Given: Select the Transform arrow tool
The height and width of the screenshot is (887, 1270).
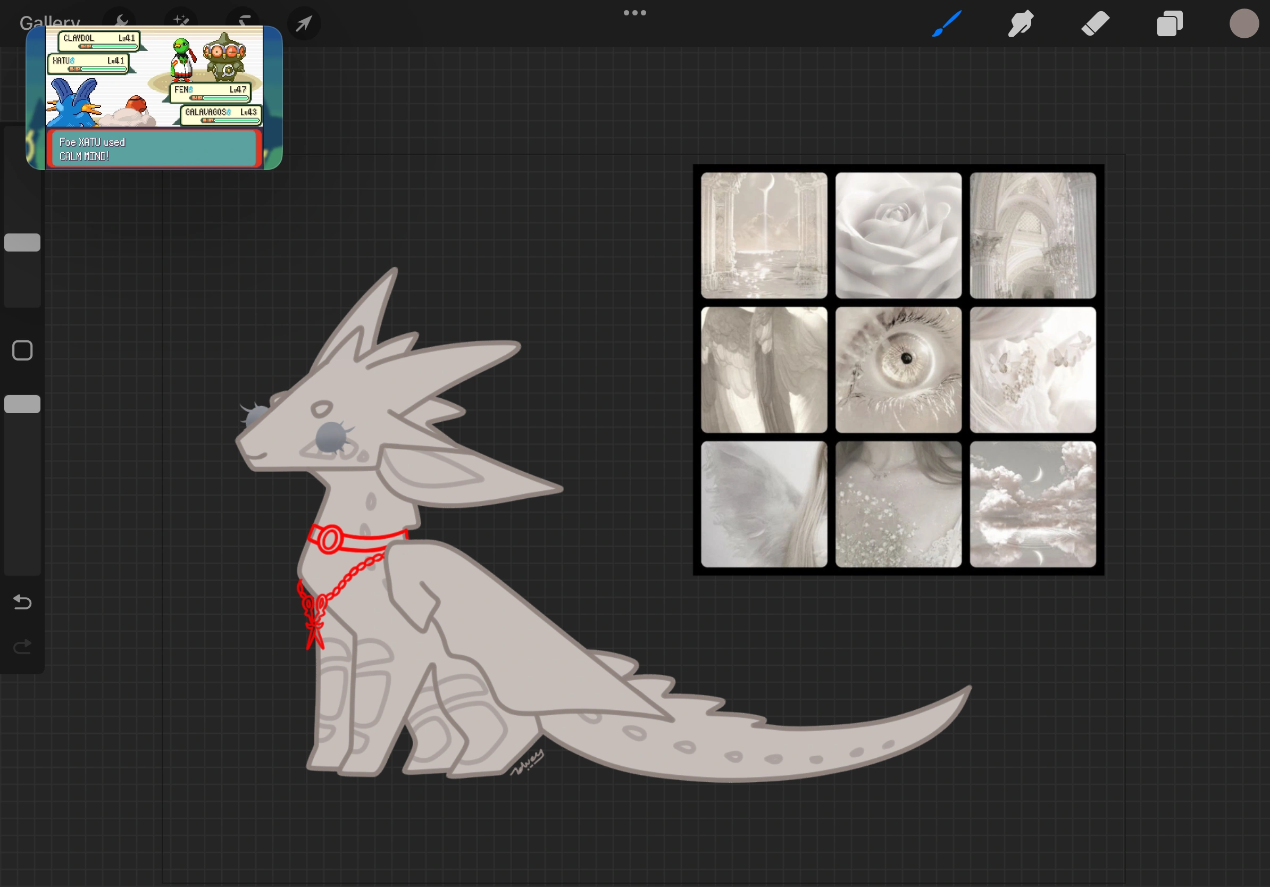Looking at the screenshot, I should (x=304, y=24).
